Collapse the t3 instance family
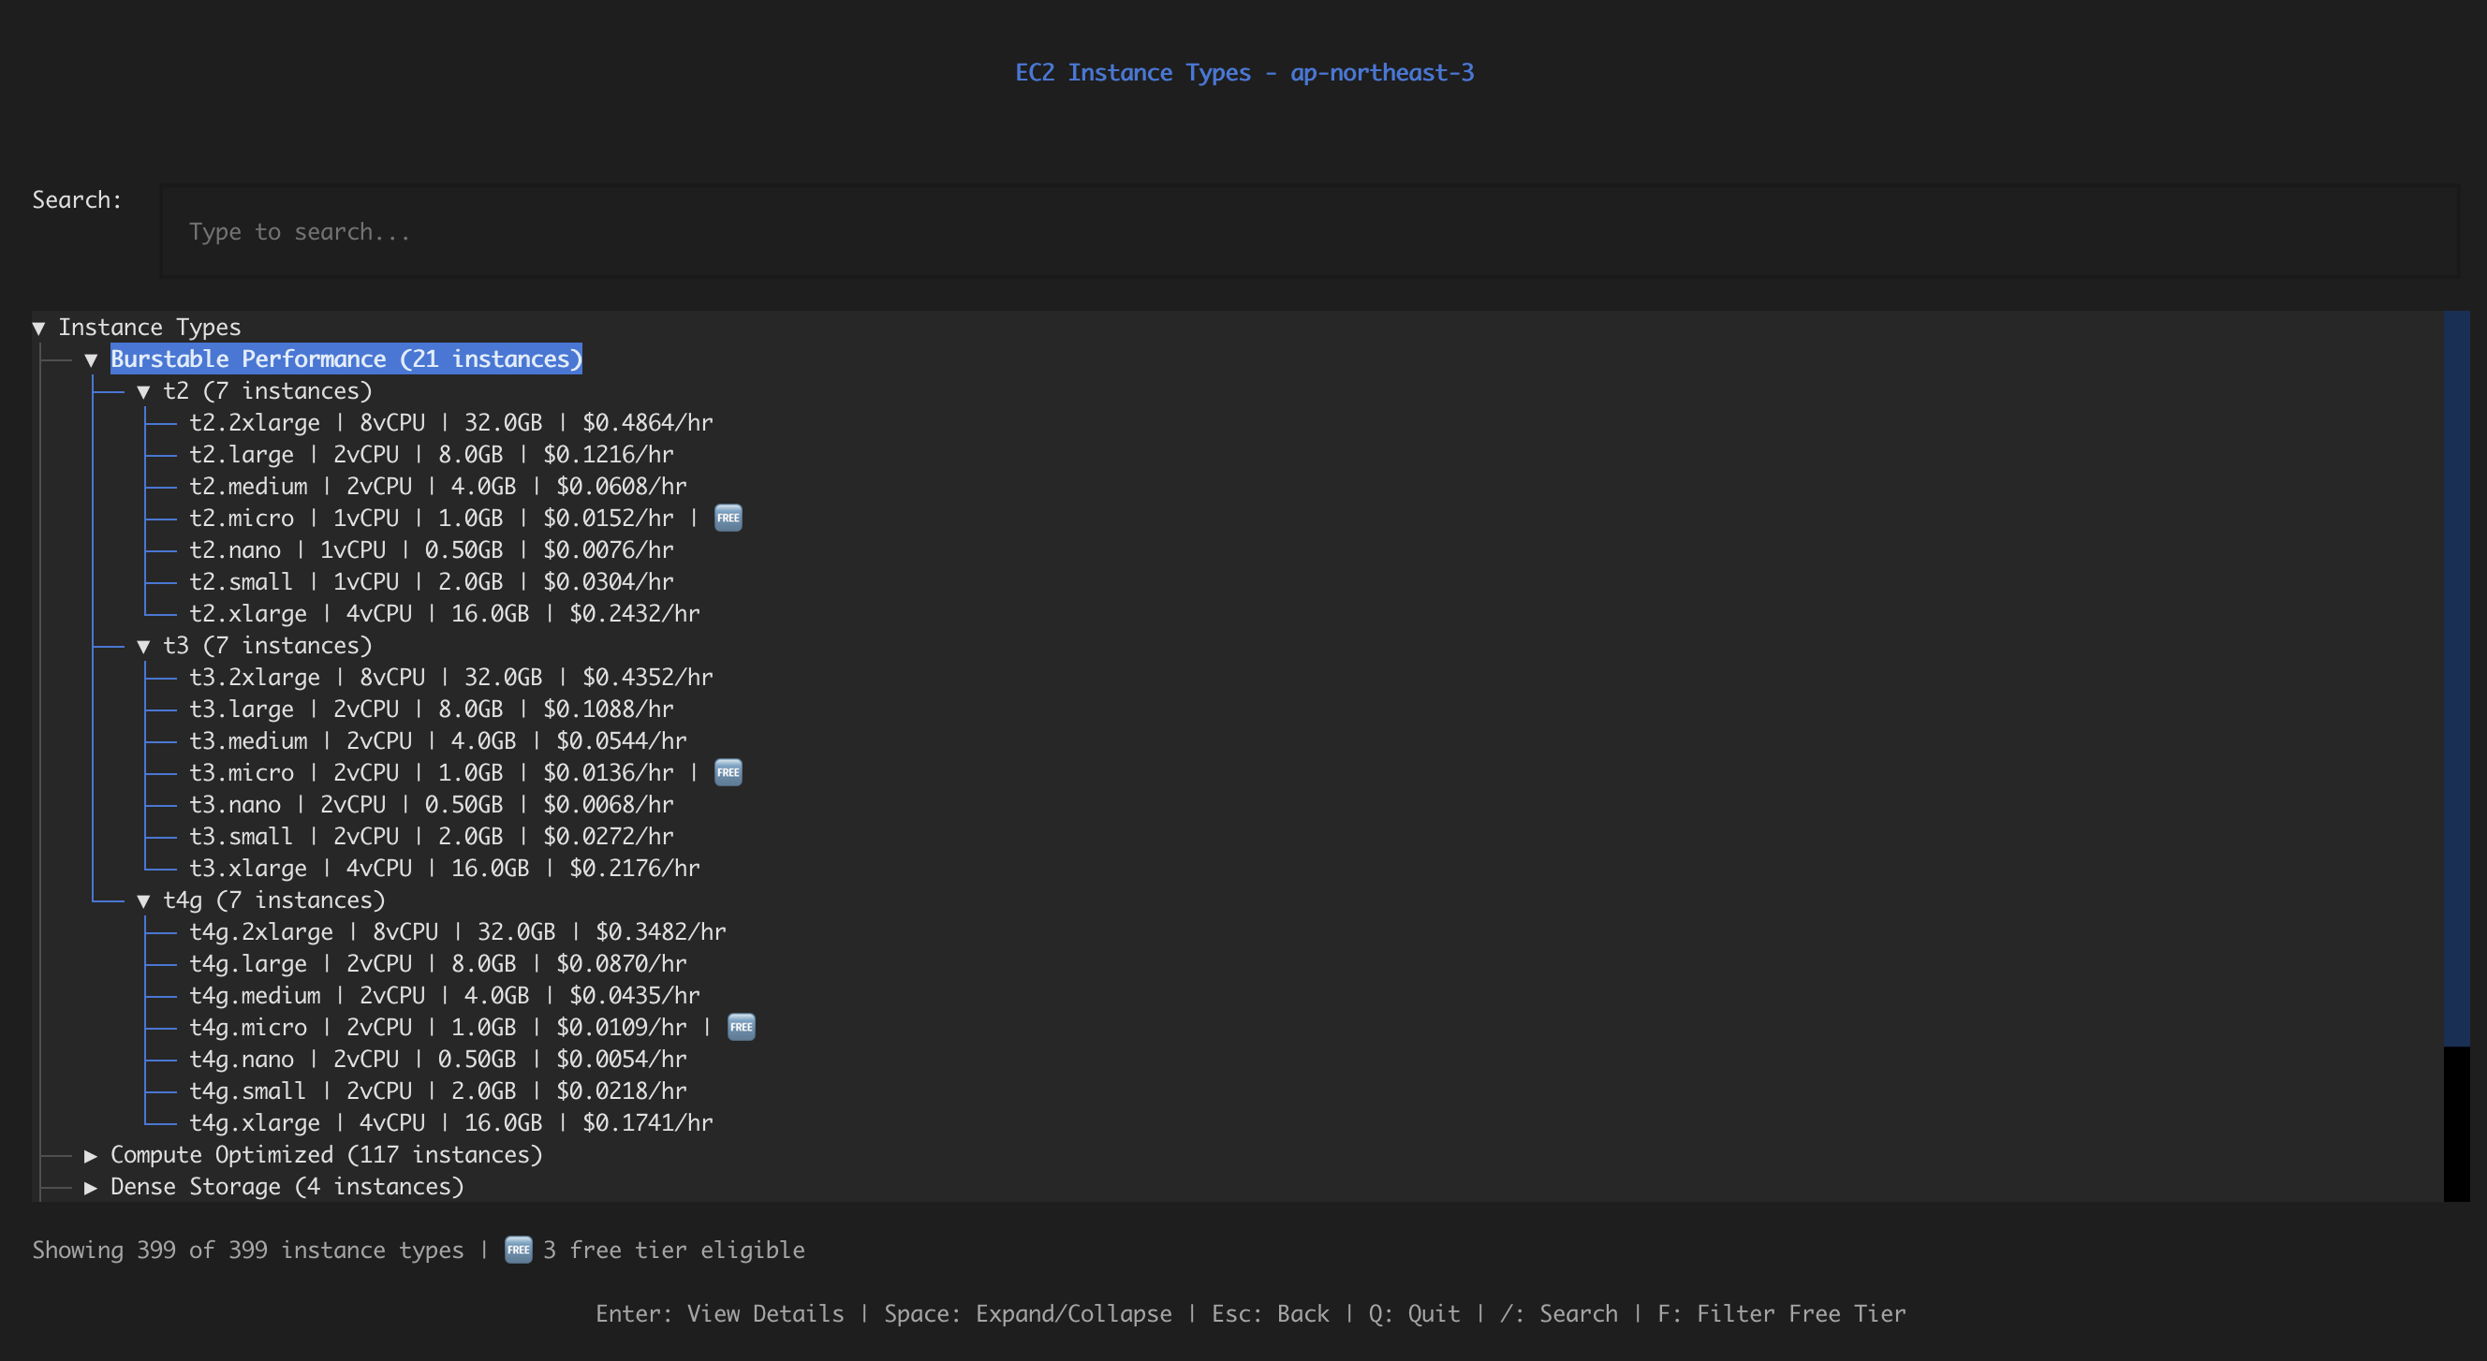Viewport: 2487px width, 1361px height. (x=145, y=645)
